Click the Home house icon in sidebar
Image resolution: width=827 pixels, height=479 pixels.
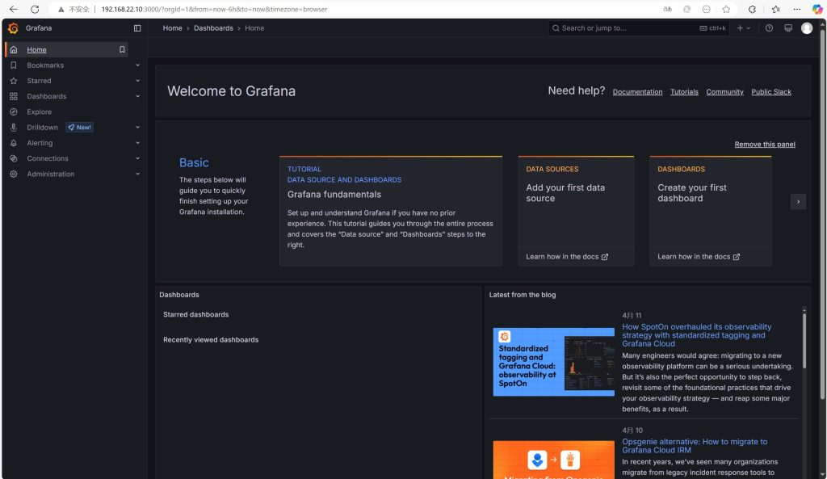coord(14,49)
